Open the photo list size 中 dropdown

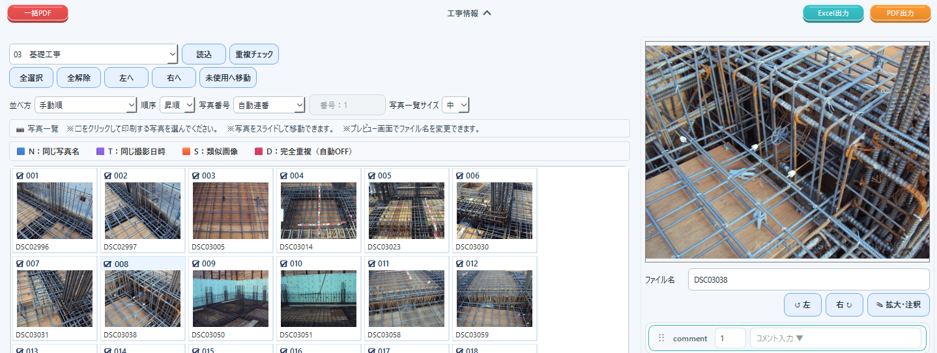[x=455, y=105]
